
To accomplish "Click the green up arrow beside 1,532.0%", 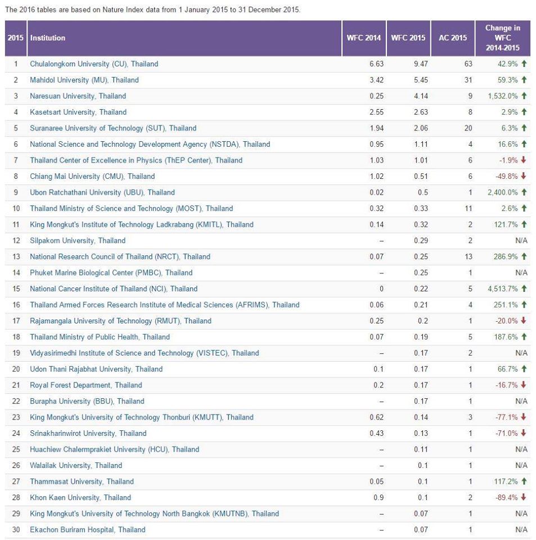I will click(524, 96).
